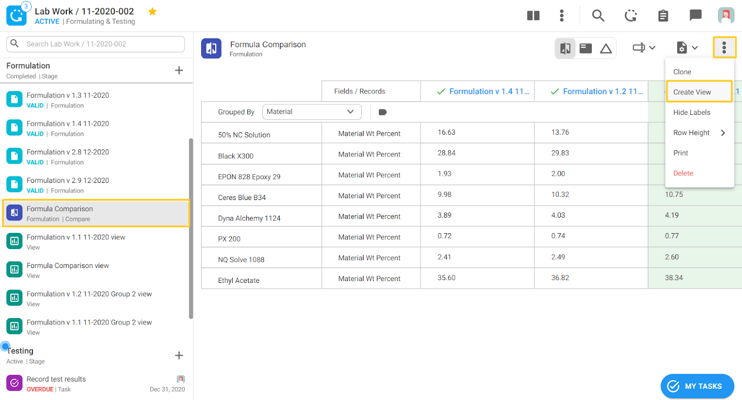Click Formula Comparison three-dot menu
Image resolution: width=742 pixels, height=400 pixels.
pyautogui.click(x=724, y=47)
